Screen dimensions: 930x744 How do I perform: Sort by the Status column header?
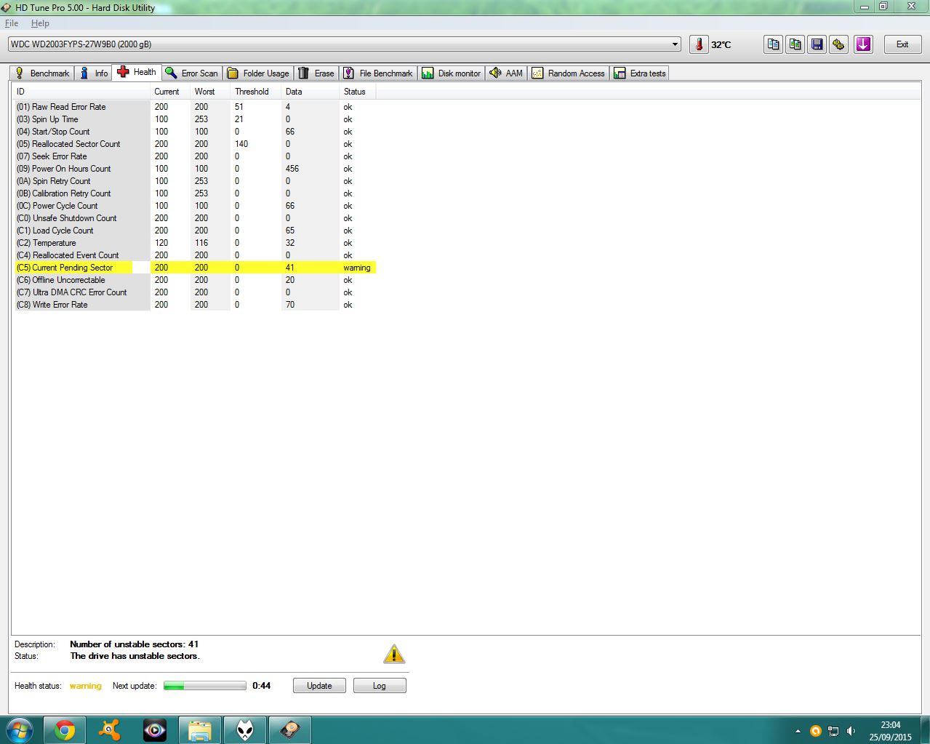(x=358, y=92)
